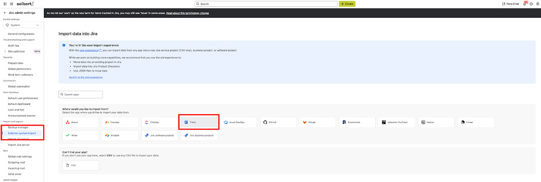
Task: Open Backup manager
Action: coord(18,127)
